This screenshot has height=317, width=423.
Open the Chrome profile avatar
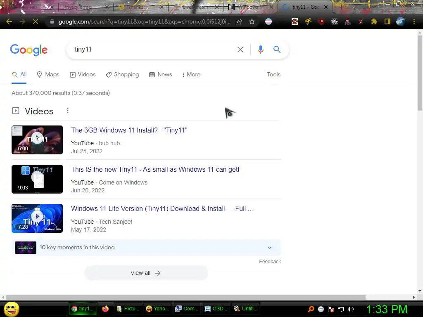[x=401, y=21]
